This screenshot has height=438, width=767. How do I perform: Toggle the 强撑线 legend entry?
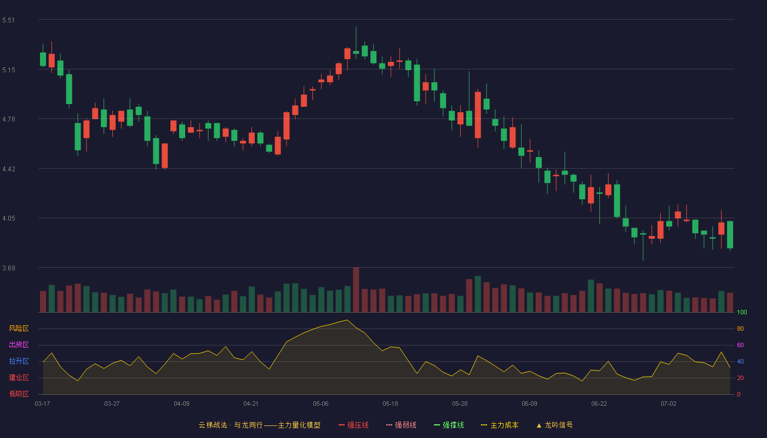449,425
